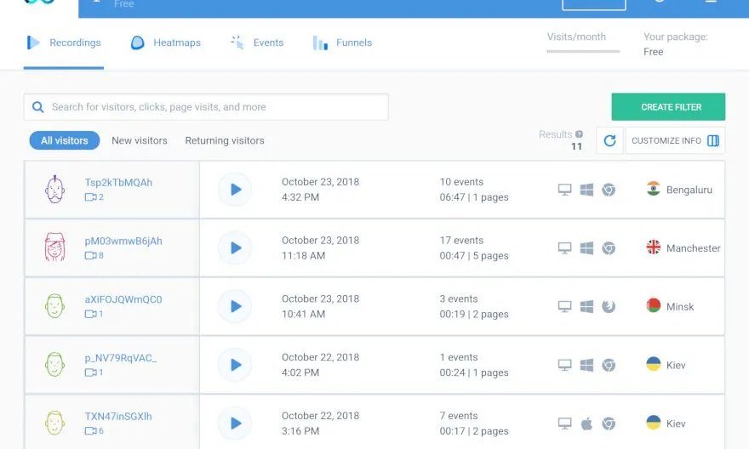Click recordings count icon under Tsp2kTbMQAh
The width and height of the screenshot is (749, 449).
[x=91, y=197]
